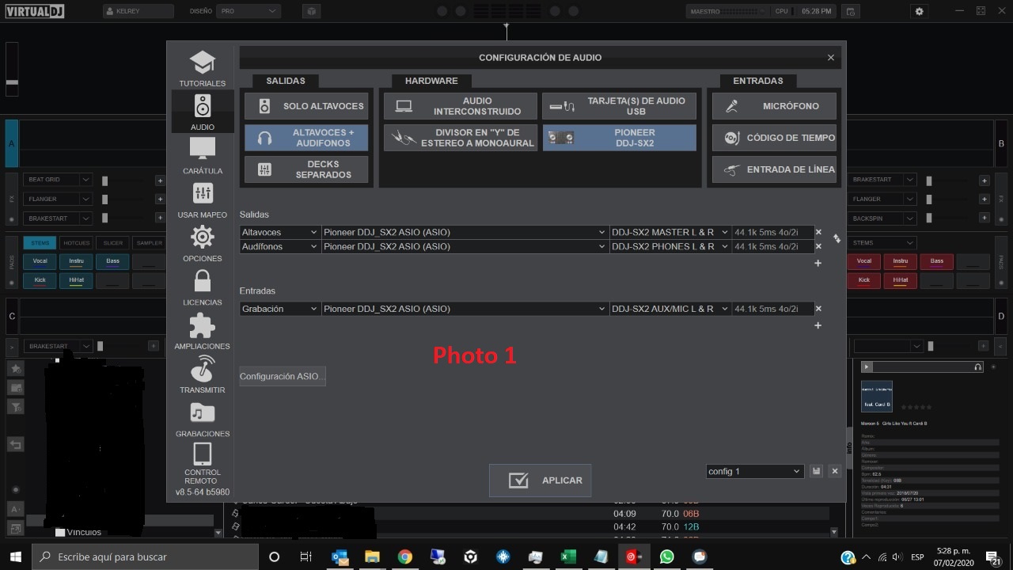Select the Audio tab in settings sidebar
The height and width of the screenshot is (570, 1013).
[202, 112]
